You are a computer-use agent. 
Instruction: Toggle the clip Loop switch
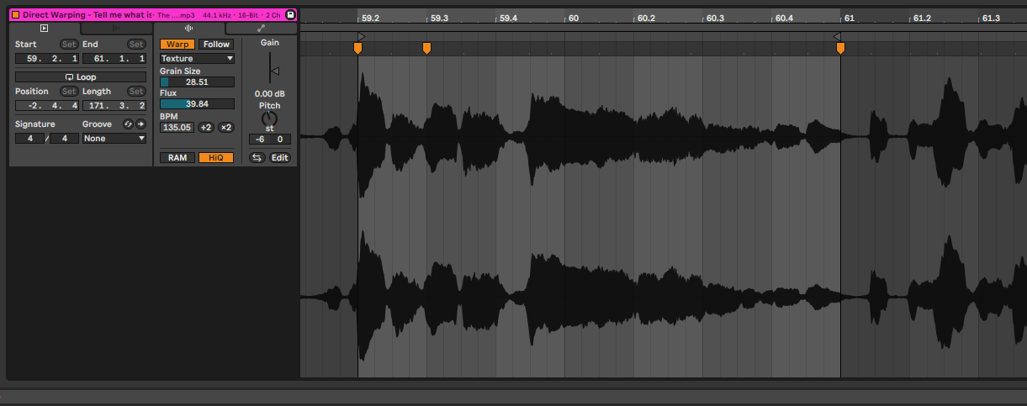click(80, 76)
